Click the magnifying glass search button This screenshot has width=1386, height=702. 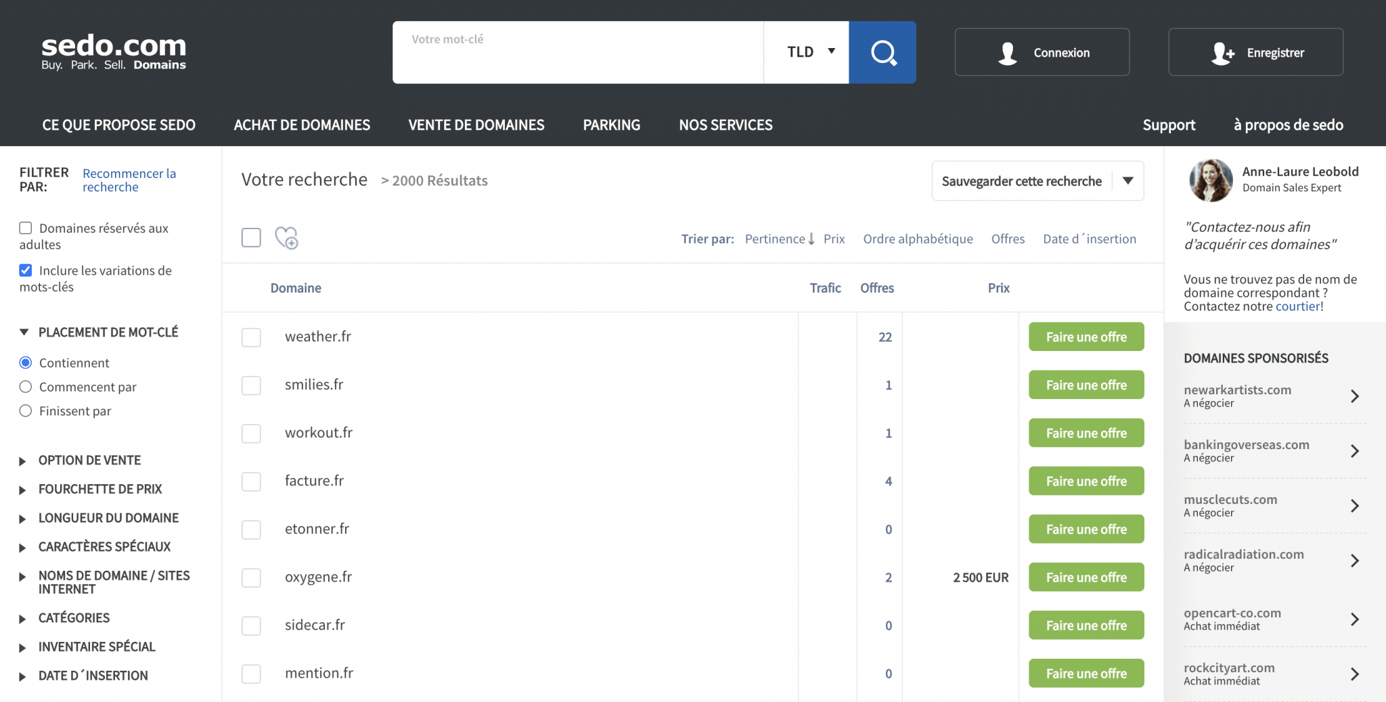(x=882, y=52)
